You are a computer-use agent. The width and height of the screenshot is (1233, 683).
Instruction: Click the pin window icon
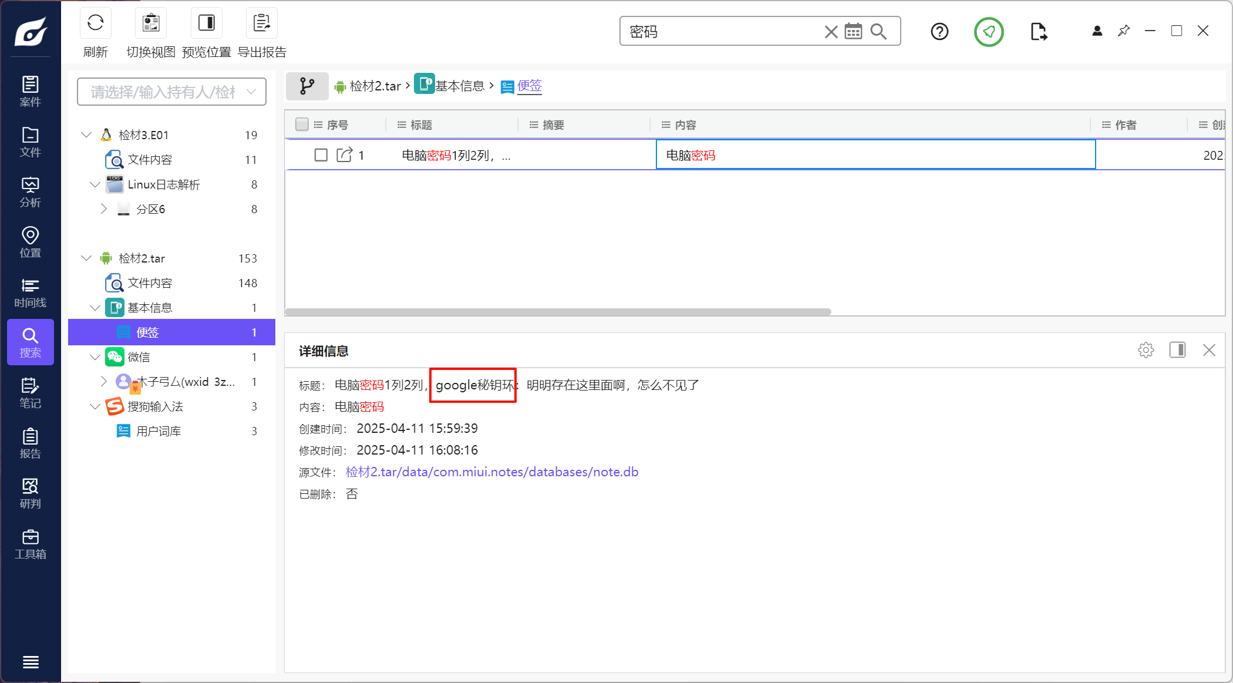coord(1124,31)
